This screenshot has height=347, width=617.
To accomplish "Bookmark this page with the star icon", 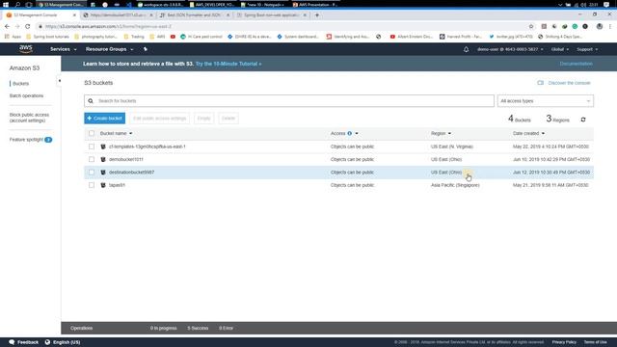I will click(x=531, y=26).
